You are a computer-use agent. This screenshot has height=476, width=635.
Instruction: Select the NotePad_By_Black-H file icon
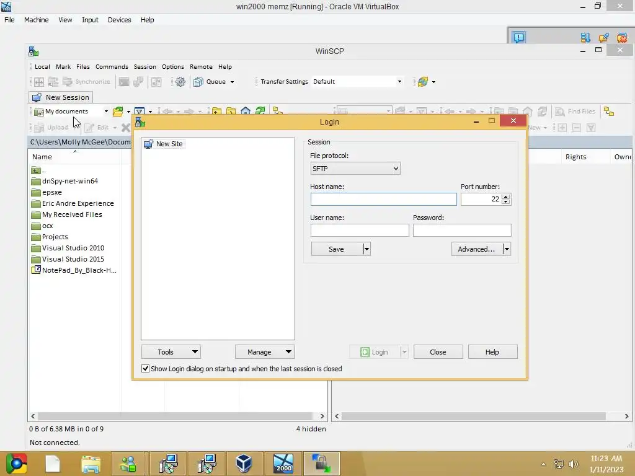36,270
